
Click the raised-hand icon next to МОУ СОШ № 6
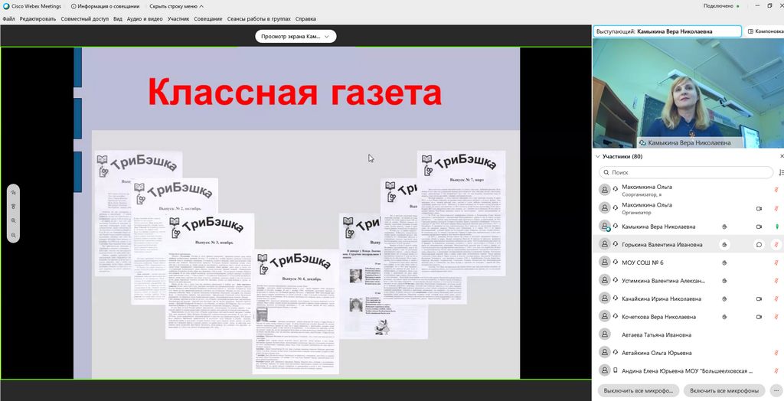724,262
